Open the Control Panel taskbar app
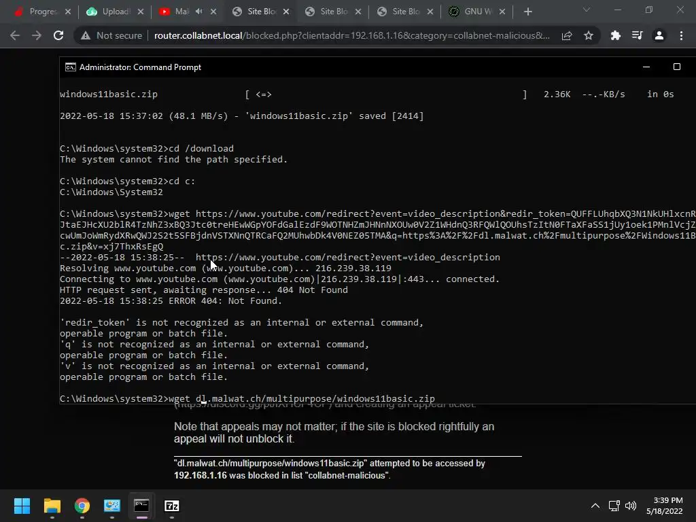The height and width of the screenshot is (522, 696). click(x=112, y=506)
